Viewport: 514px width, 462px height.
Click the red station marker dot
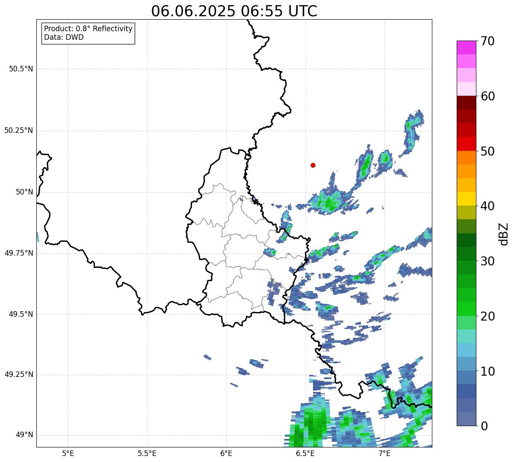(313, 165)
